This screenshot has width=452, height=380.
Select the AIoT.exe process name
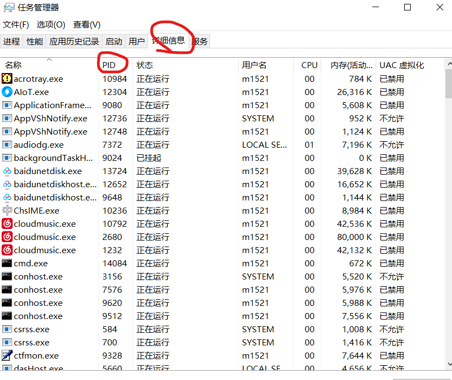point(31,92)
